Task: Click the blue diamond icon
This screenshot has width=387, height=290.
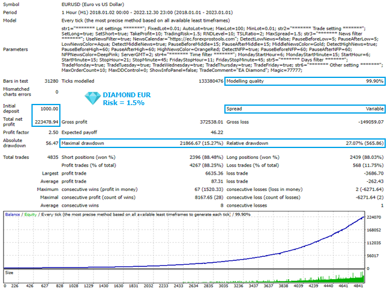Action: [93, 97]
